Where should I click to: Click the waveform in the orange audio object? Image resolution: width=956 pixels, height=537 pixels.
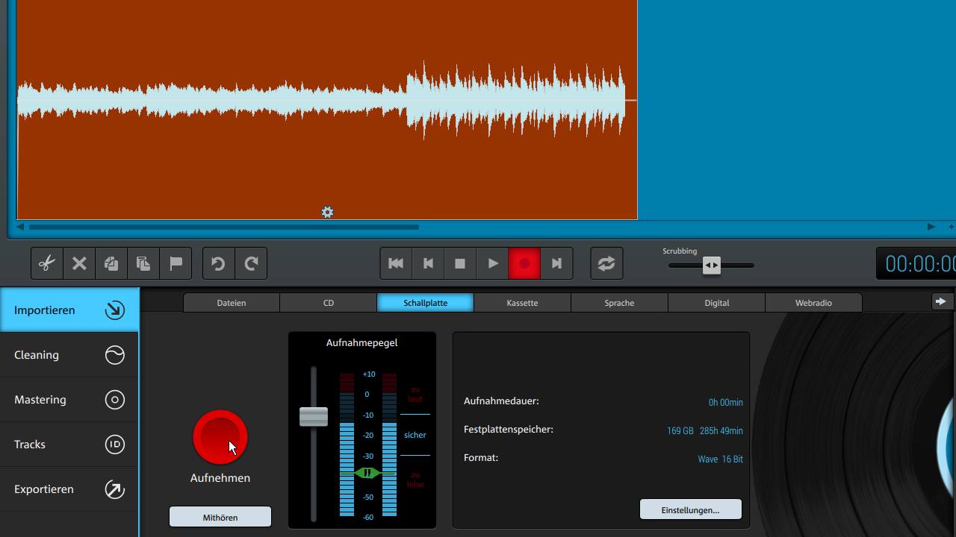321,101
